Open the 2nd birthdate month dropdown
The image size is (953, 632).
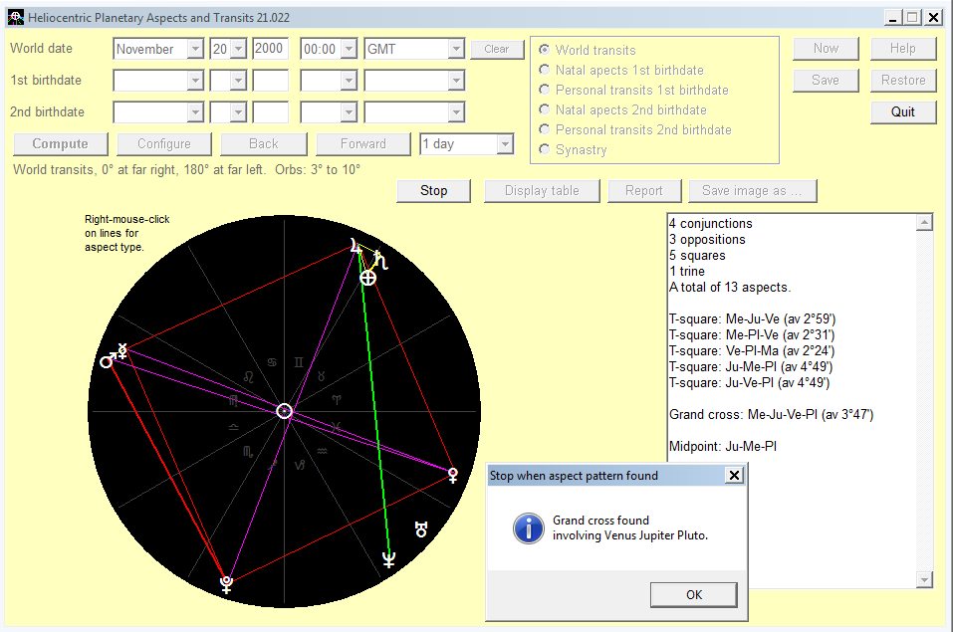(195, 111)
